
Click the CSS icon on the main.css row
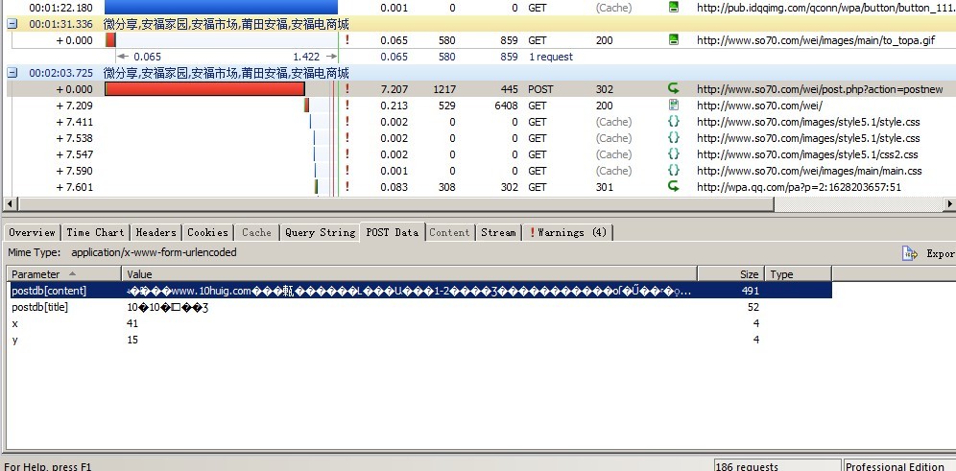coord(674,171)
